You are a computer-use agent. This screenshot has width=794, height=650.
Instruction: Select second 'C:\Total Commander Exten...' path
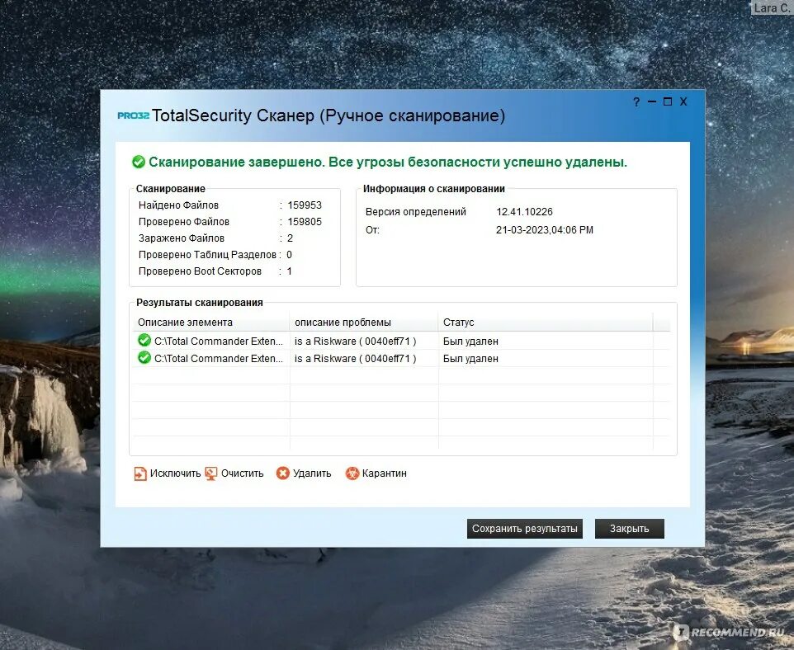point(218,359)
